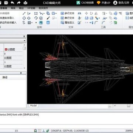Click the coordinates readout in status bar
The width and height of the screenshot is (133, 133).
pos(69,131)
